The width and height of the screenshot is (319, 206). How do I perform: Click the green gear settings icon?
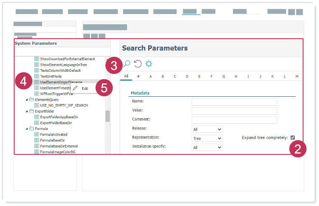tap(149, 64)
